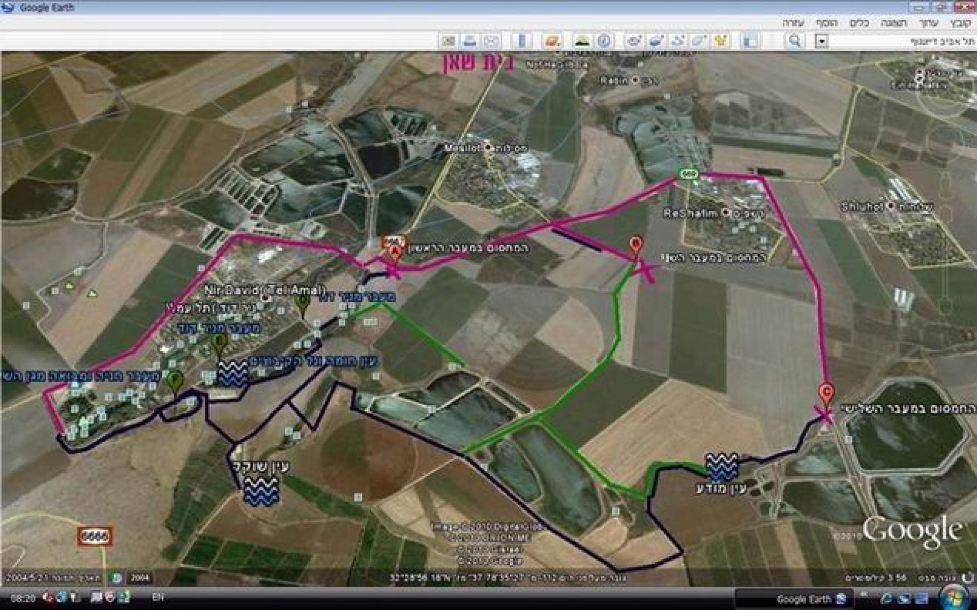Click the ruler measurement tool
The image size is (977, 610).
(522, 41)
